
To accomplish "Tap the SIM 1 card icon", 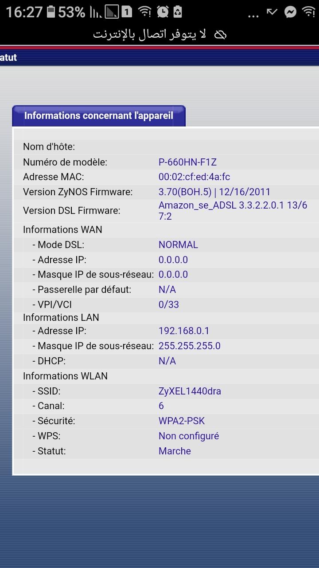I will (x=127, y=12).
